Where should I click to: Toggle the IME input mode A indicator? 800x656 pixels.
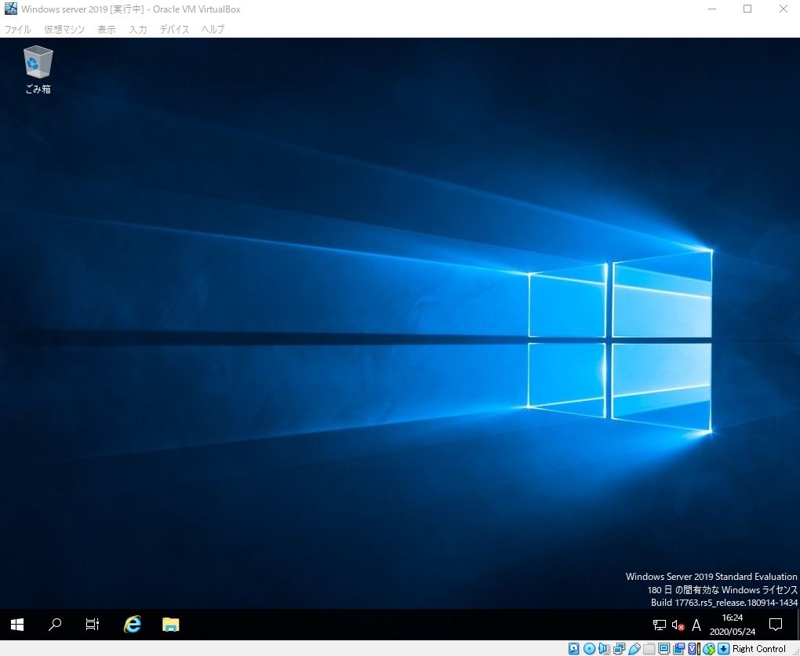[696, 625]
